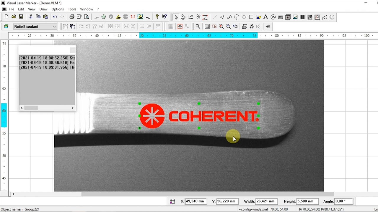Open the RofinStandard dropdown

[x=35, y=26]
